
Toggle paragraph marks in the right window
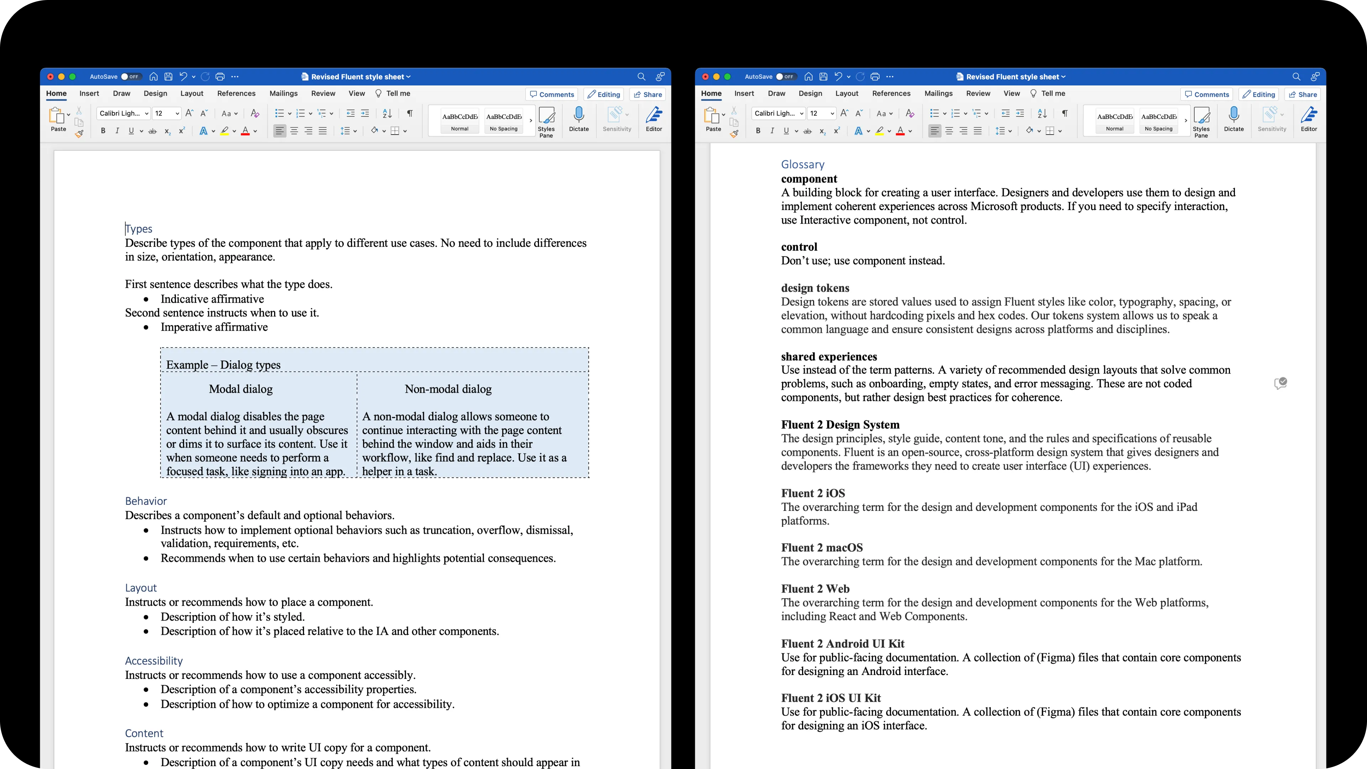pos(1064,113)
